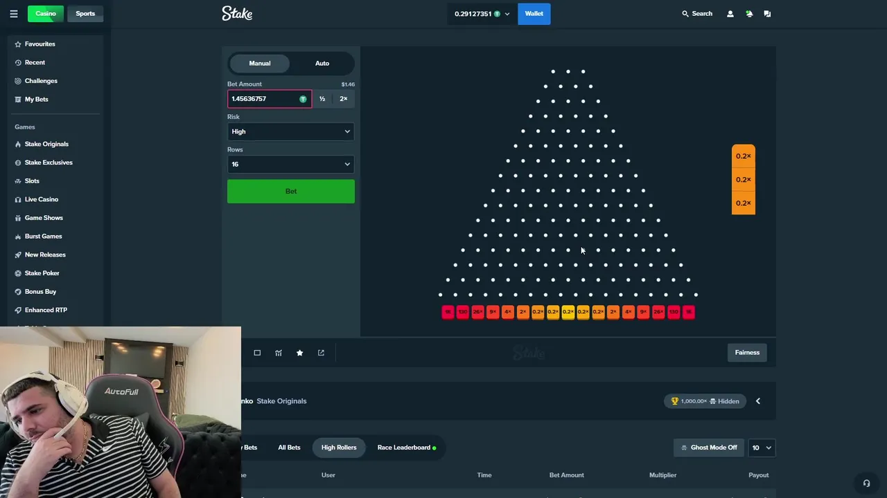This screenshot has width=887, height=498.
Task: Click the Favourites star icon in sidebar
Action: click(x=18, y=44)
